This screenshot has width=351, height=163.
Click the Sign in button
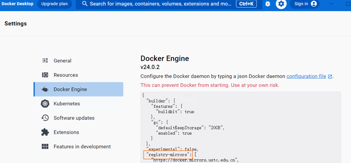pos(304,4)
